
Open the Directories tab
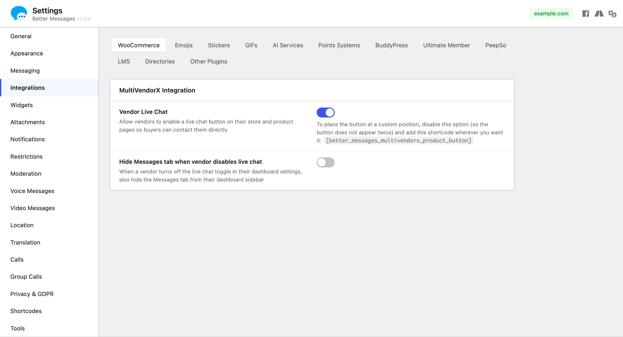click(x=160, y=61)
